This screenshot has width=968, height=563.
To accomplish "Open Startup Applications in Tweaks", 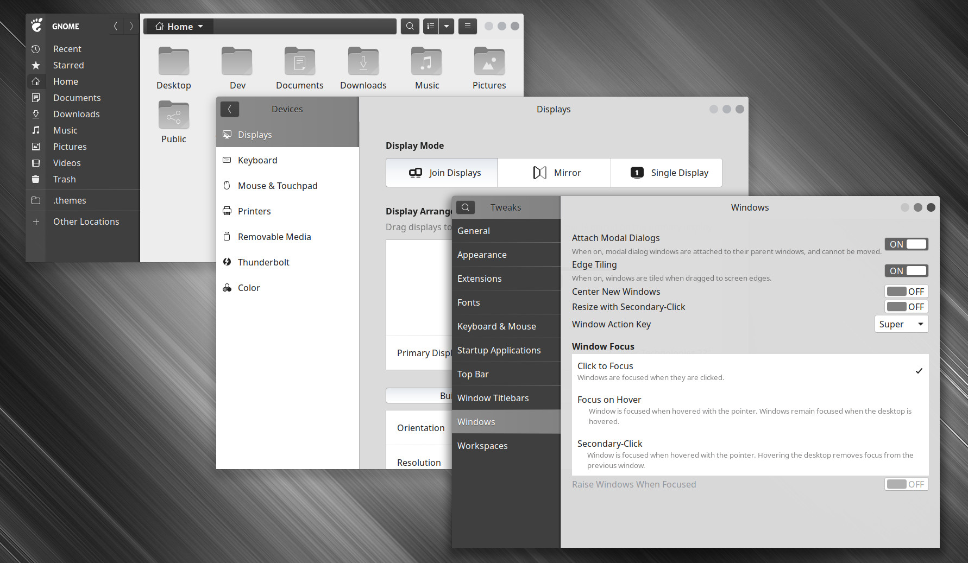I will [x=506, y=350].
